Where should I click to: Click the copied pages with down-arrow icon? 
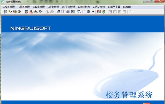click(x=36, y=12)
